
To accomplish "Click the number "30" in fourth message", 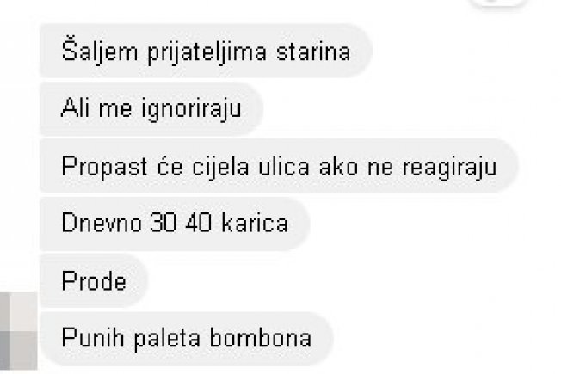I will [163, 224].
